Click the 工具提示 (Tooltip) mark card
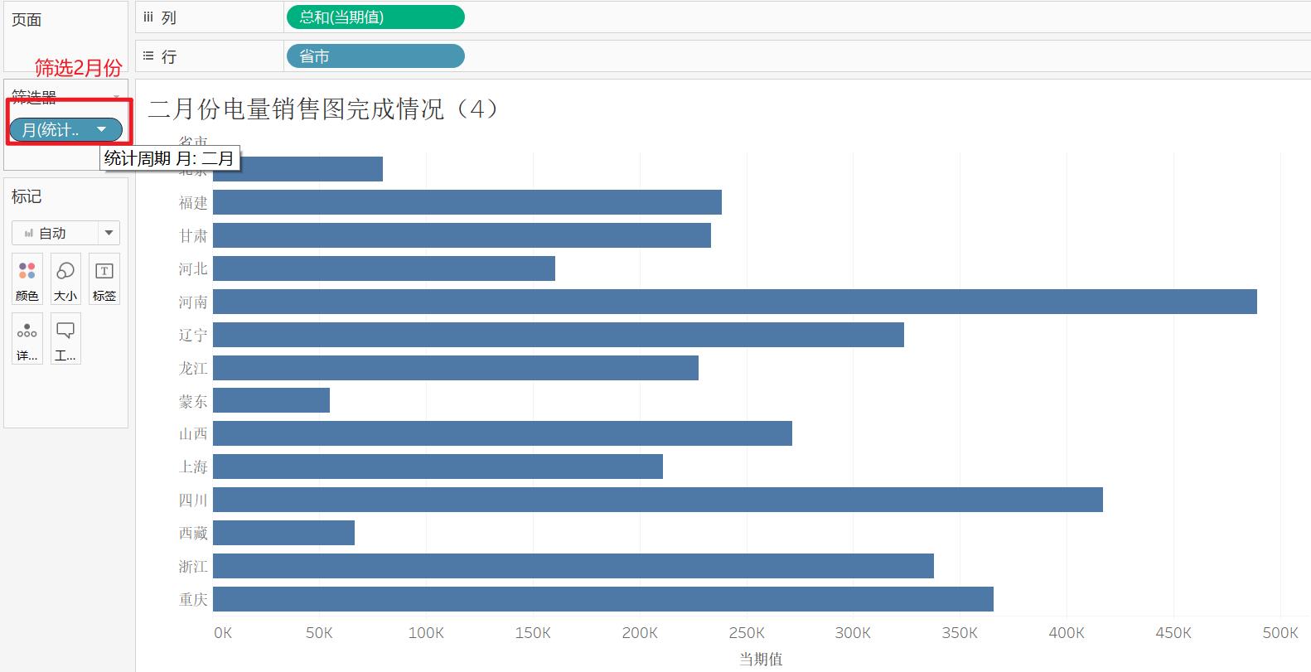 coord(65,339)
